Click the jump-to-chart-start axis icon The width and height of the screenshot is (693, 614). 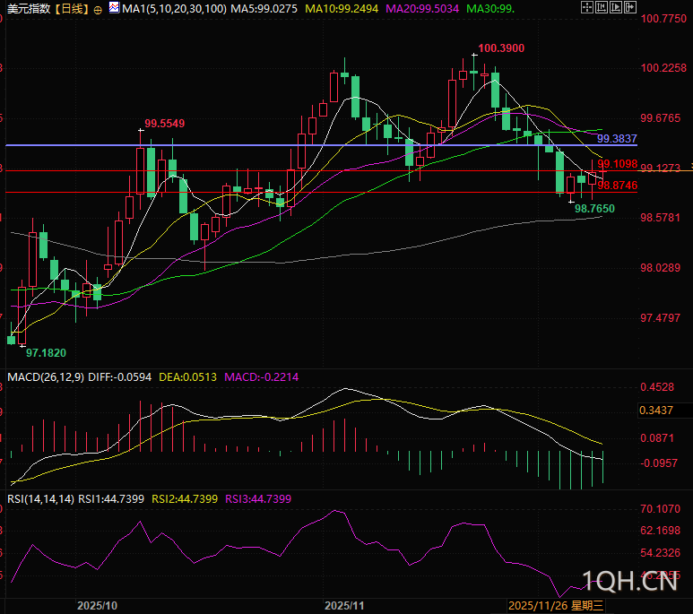tap(601, 7)
